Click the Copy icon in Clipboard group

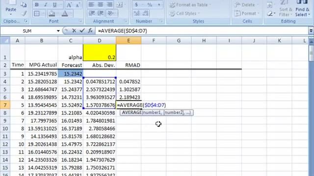(x=24, y=5)
